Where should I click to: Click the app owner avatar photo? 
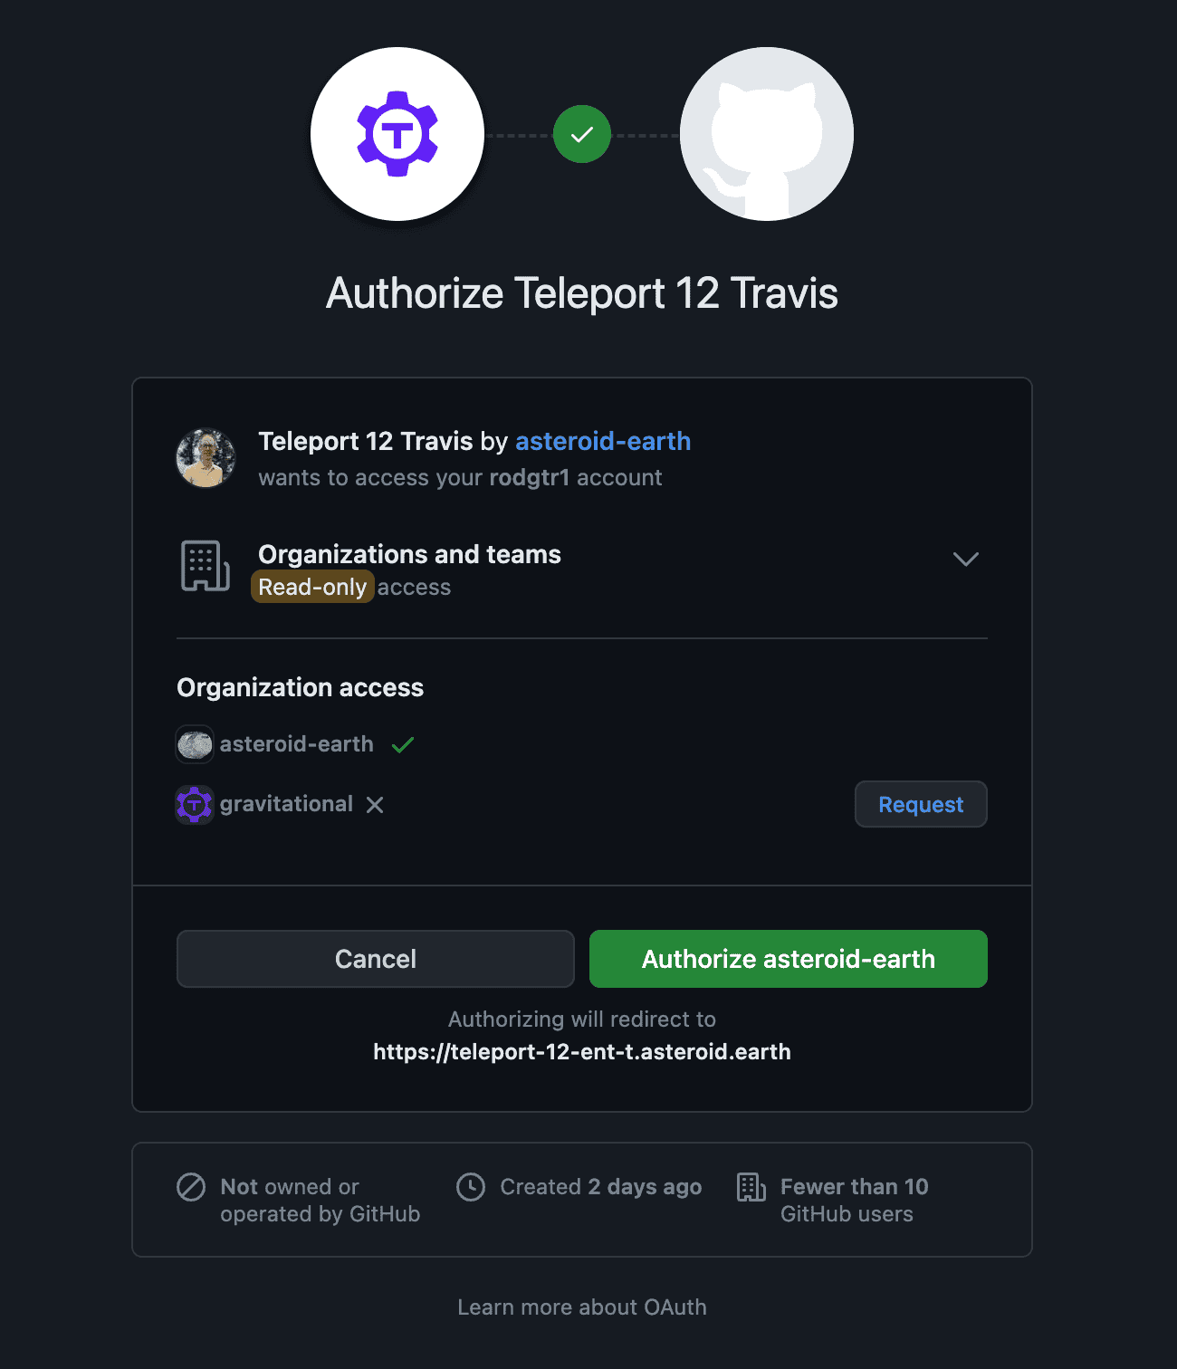tap(206, 458)
